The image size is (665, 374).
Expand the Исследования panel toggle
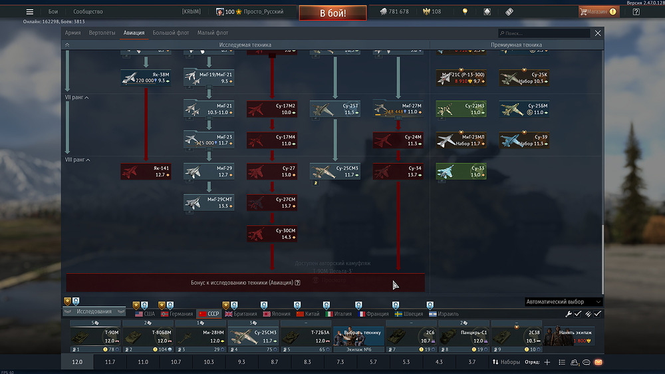pos(94,311)
